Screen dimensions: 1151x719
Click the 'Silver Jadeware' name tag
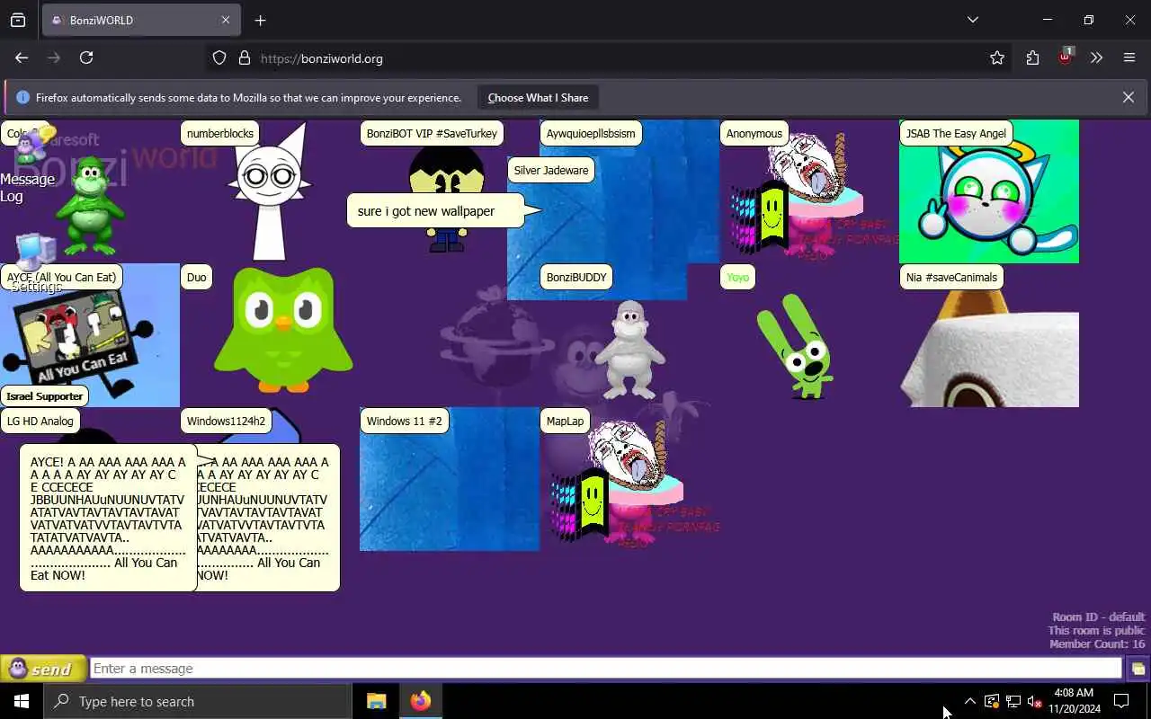point(551,171)
